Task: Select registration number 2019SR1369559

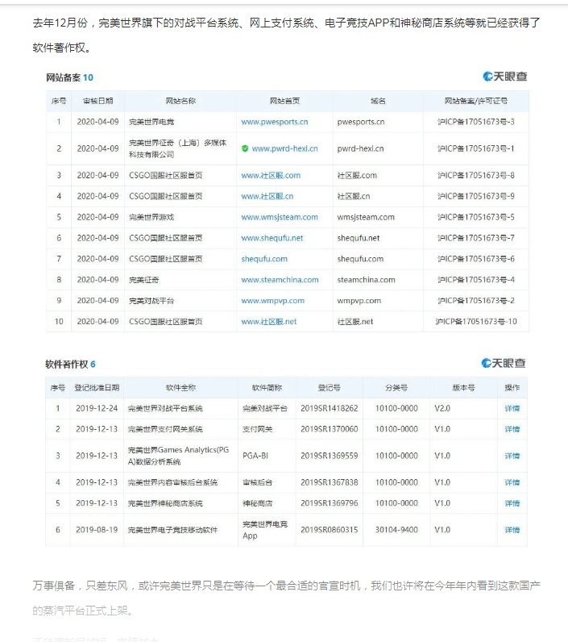Action: point(330,456)
